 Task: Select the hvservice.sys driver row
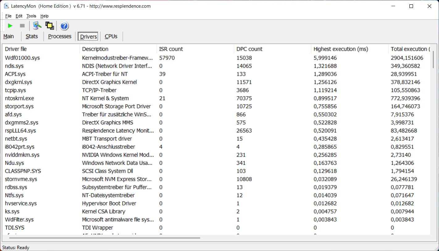216,203
